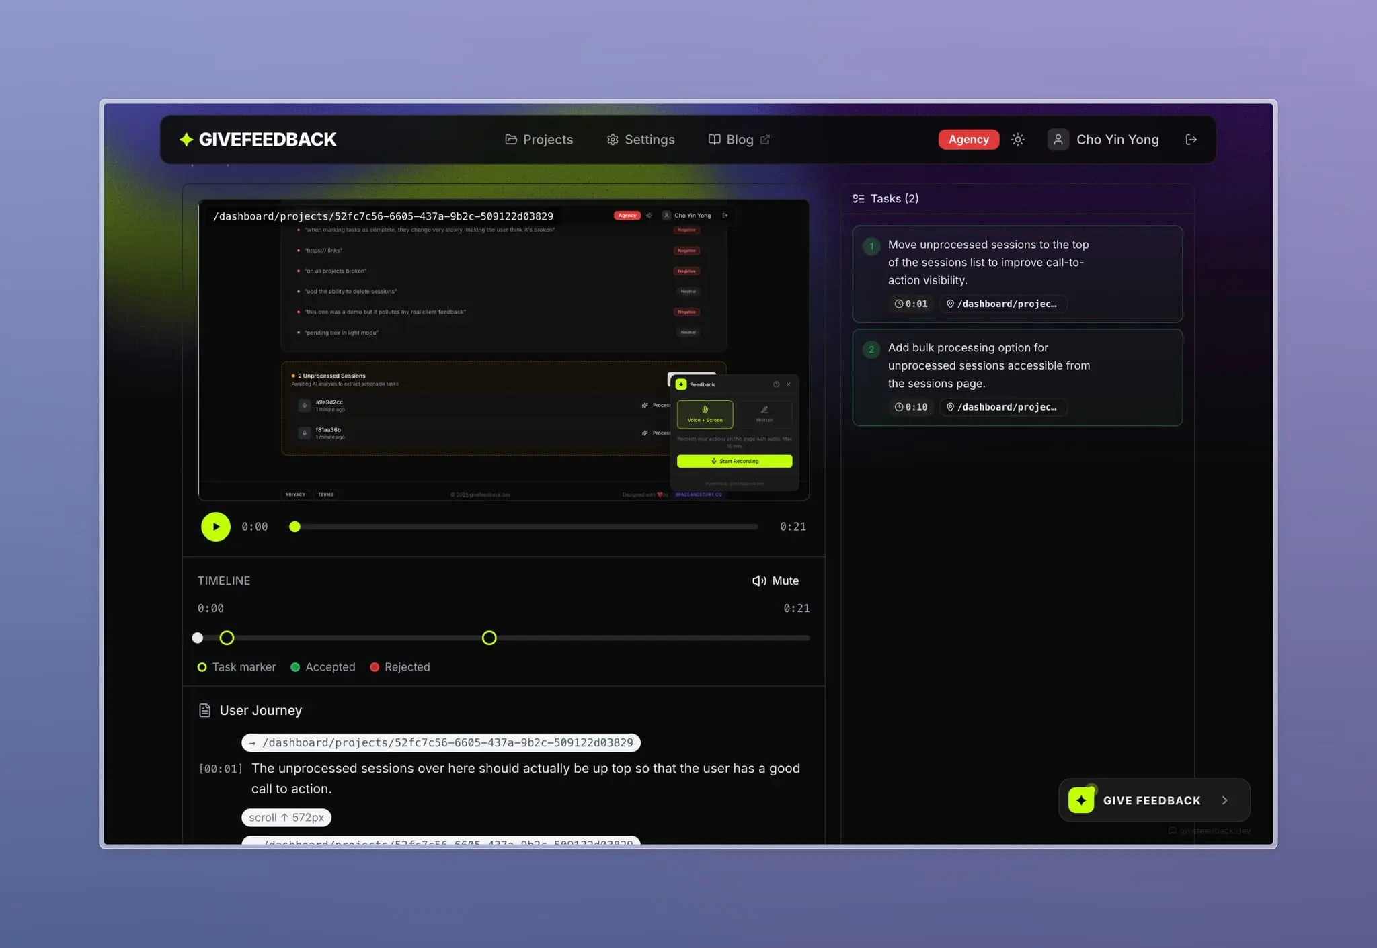Screen dimensions: 1377x948
Task: Click the white timeline playhead
Action: click(x=198, y=638)
